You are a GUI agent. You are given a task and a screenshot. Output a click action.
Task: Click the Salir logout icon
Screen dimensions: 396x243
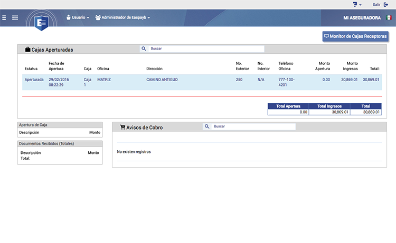click(x=385, y=5)
